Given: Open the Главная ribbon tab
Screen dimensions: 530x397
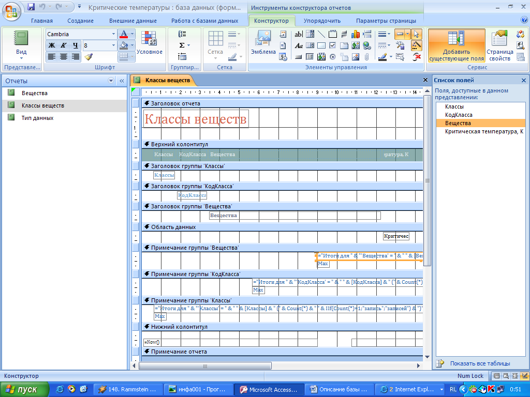Looking at the screenshot, I should coord(42,21).
